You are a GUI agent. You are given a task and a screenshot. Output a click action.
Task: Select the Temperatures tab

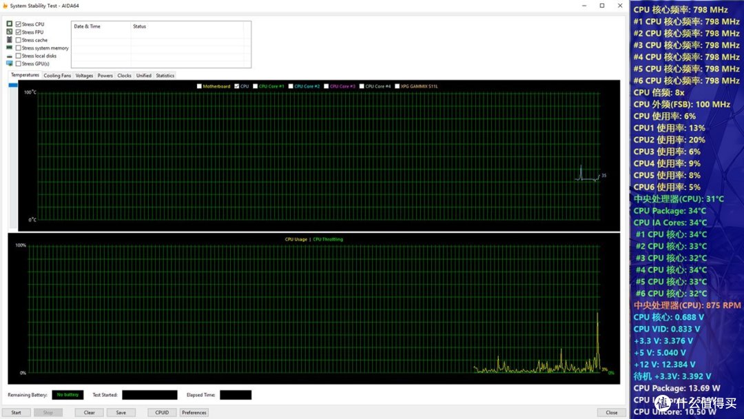[x=25, y=75]
